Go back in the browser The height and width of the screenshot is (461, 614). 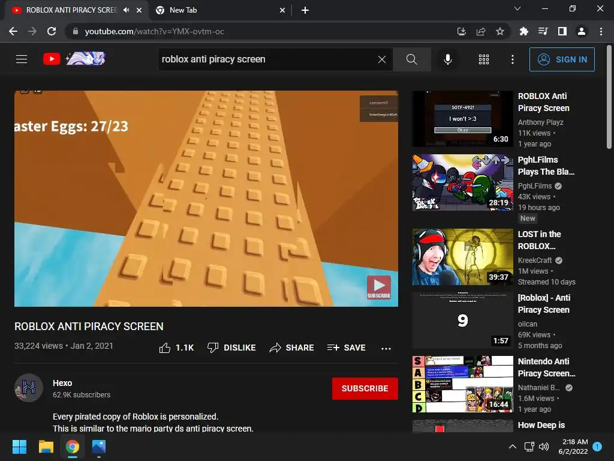(13, 31)
